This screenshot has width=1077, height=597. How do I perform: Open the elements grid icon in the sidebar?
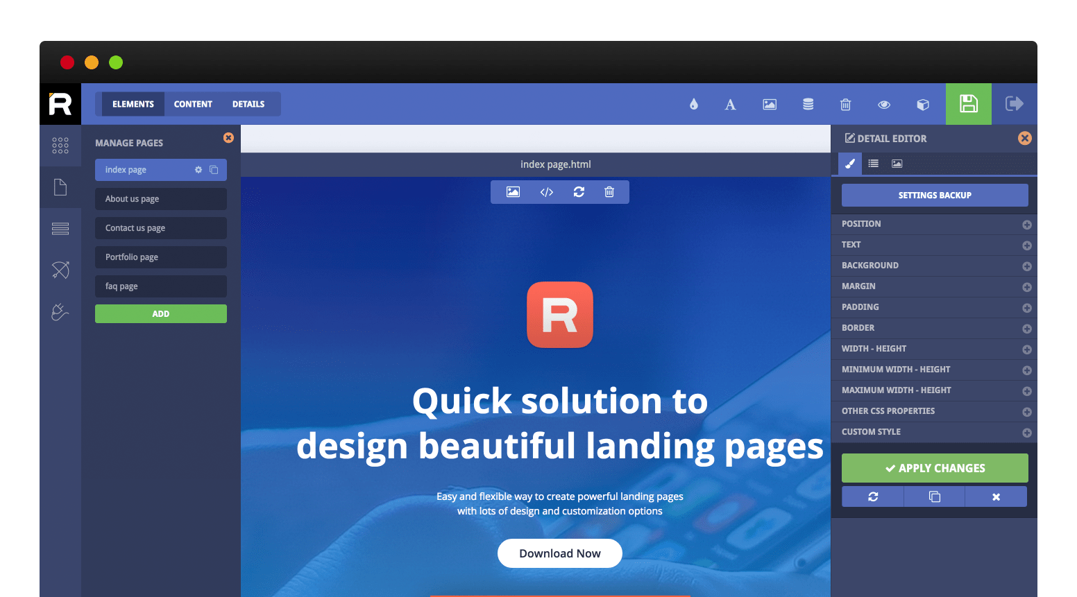(60, 146)
